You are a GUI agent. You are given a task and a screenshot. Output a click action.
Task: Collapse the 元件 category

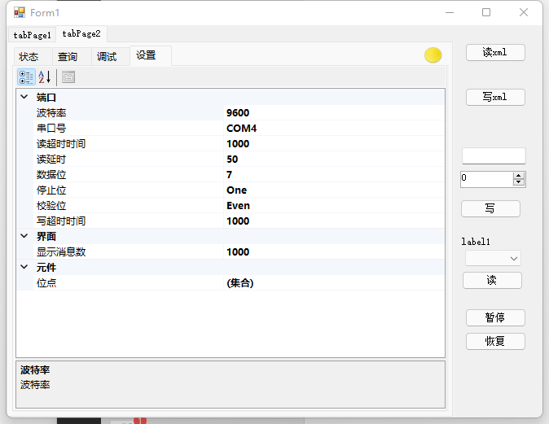[x=24, y=267]
